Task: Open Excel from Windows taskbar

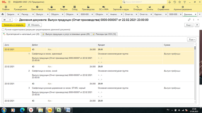Action: [x=59, y=110]
